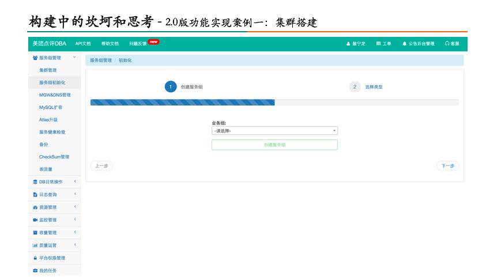Expand the 容量管理 section chevron
The image size is (501, 279).
click(75, 232)
